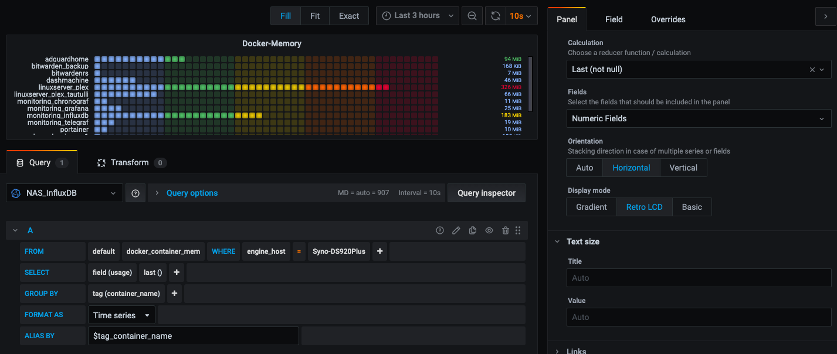Set Basic display mode
837x354 pixels.
coord(692,207)
